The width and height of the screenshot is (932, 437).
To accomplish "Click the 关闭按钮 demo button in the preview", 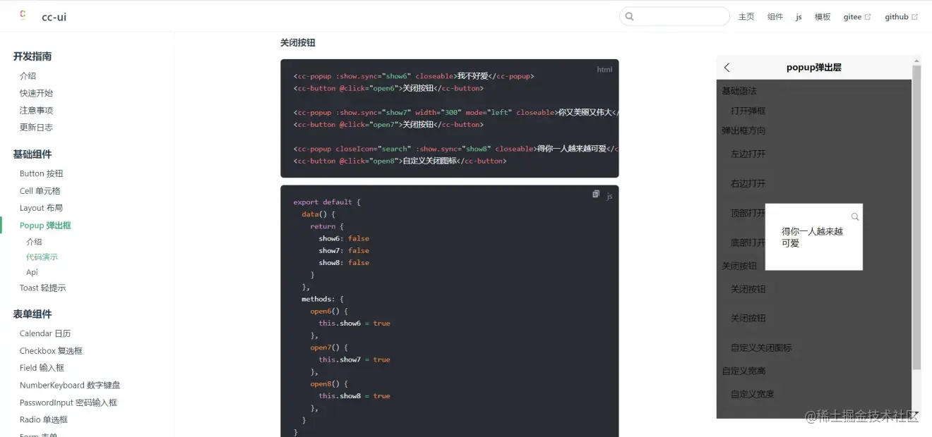I will (x=748, y=289).
